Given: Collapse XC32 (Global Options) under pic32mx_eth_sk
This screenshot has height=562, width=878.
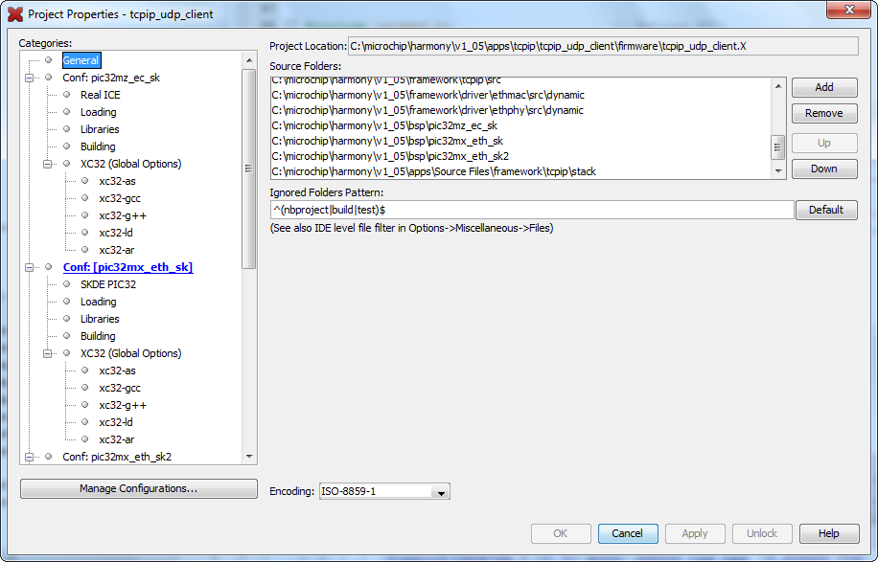Looking at the screenshot, I should [x=48, y=353].
